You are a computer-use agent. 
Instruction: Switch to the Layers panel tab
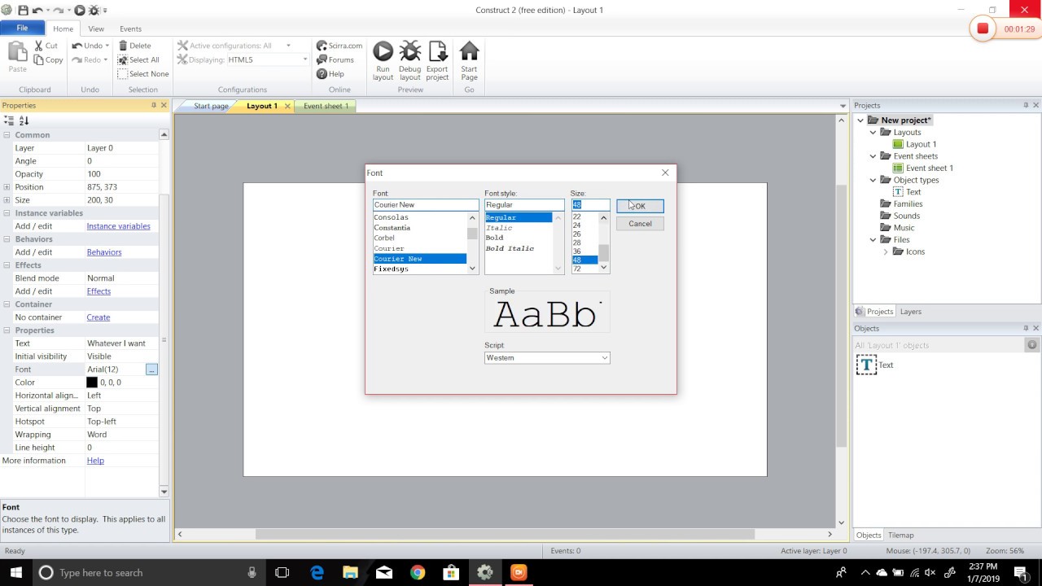pos(911,312)
